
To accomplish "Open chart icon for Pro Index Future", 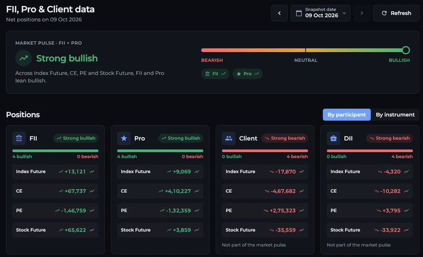I will [x=197, y=172].
